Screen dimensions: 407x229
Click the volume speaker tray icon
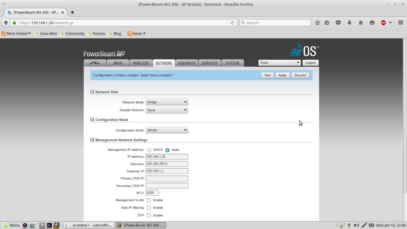coord(356,225)
